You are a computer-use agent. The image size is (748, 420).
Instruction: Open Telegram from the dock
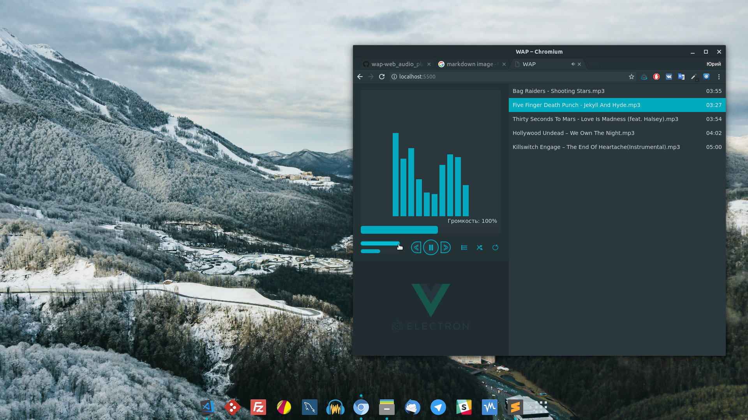[438, 407]
